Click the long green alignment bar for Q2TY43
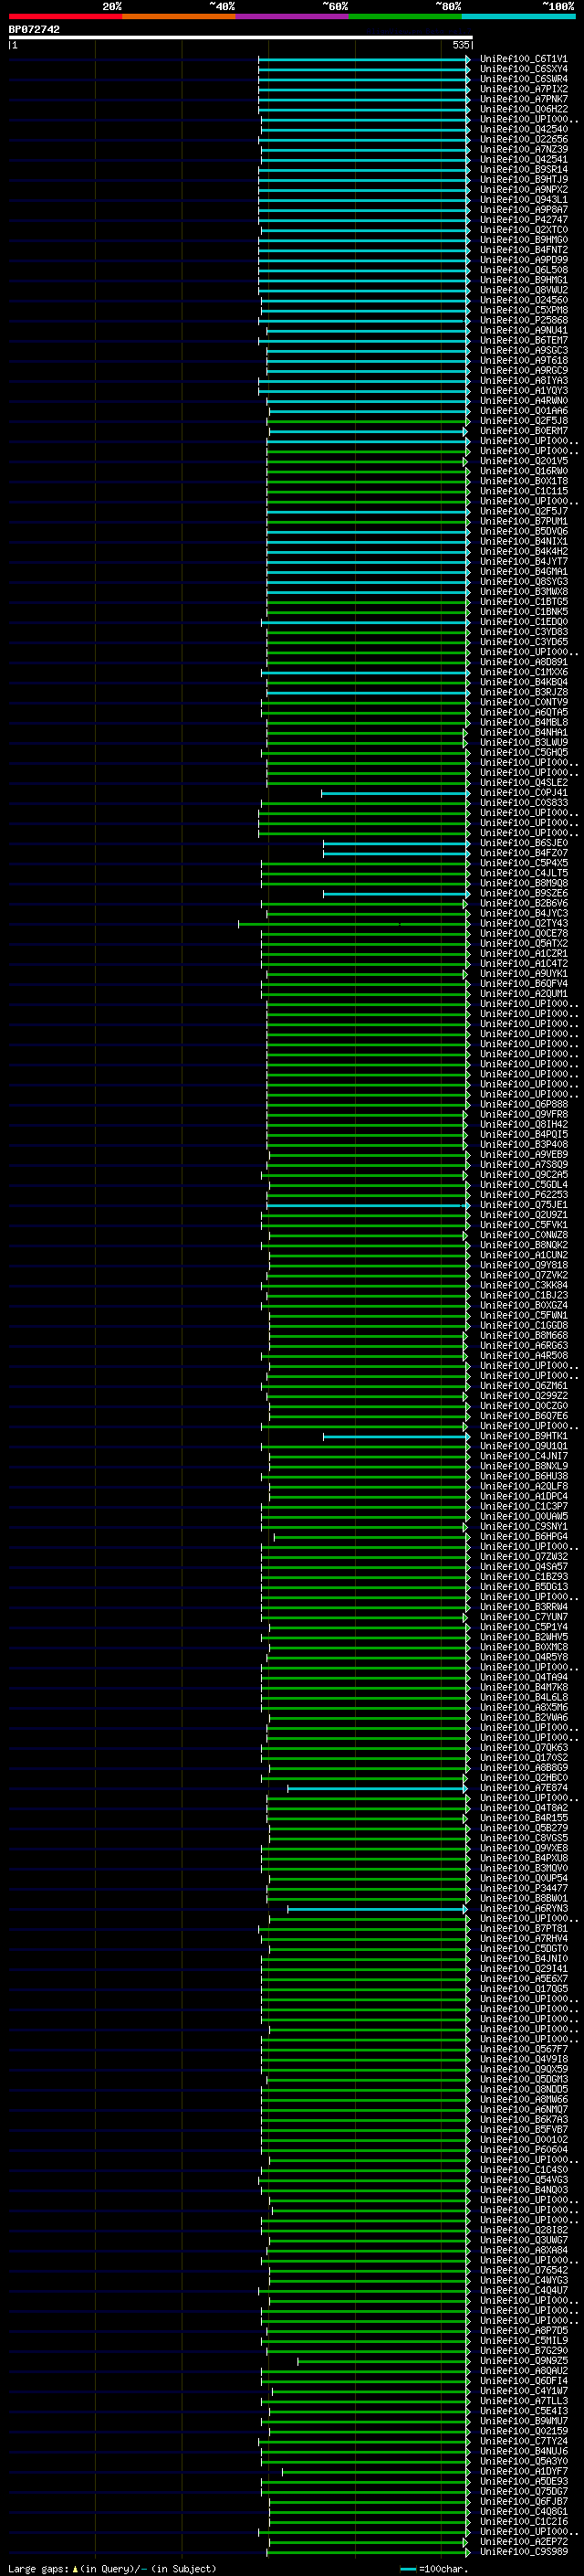The image size is (584, 2576). (x=353, y=924)
